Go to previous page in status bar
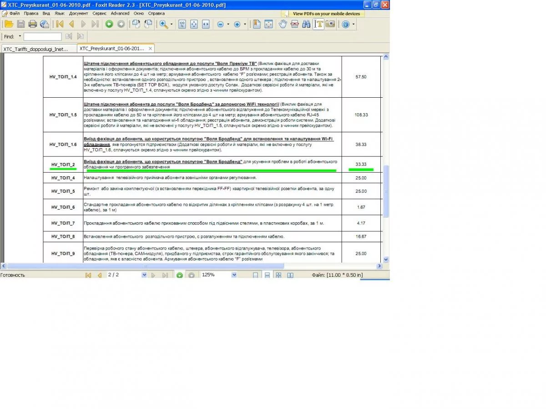 pos(99,275)
